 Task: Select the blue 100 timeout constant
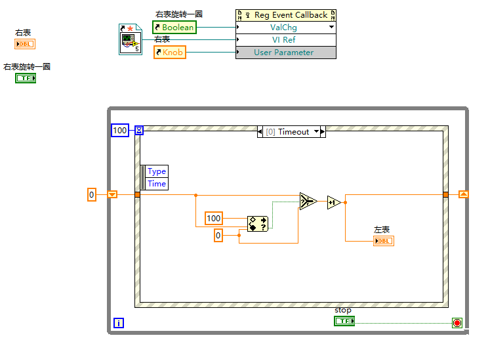(x=120, y=130)
